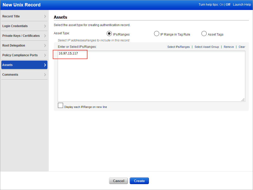Enable Display each IP/Range on new line
Screen dimensions: 253x190
[x=60, y=105]
